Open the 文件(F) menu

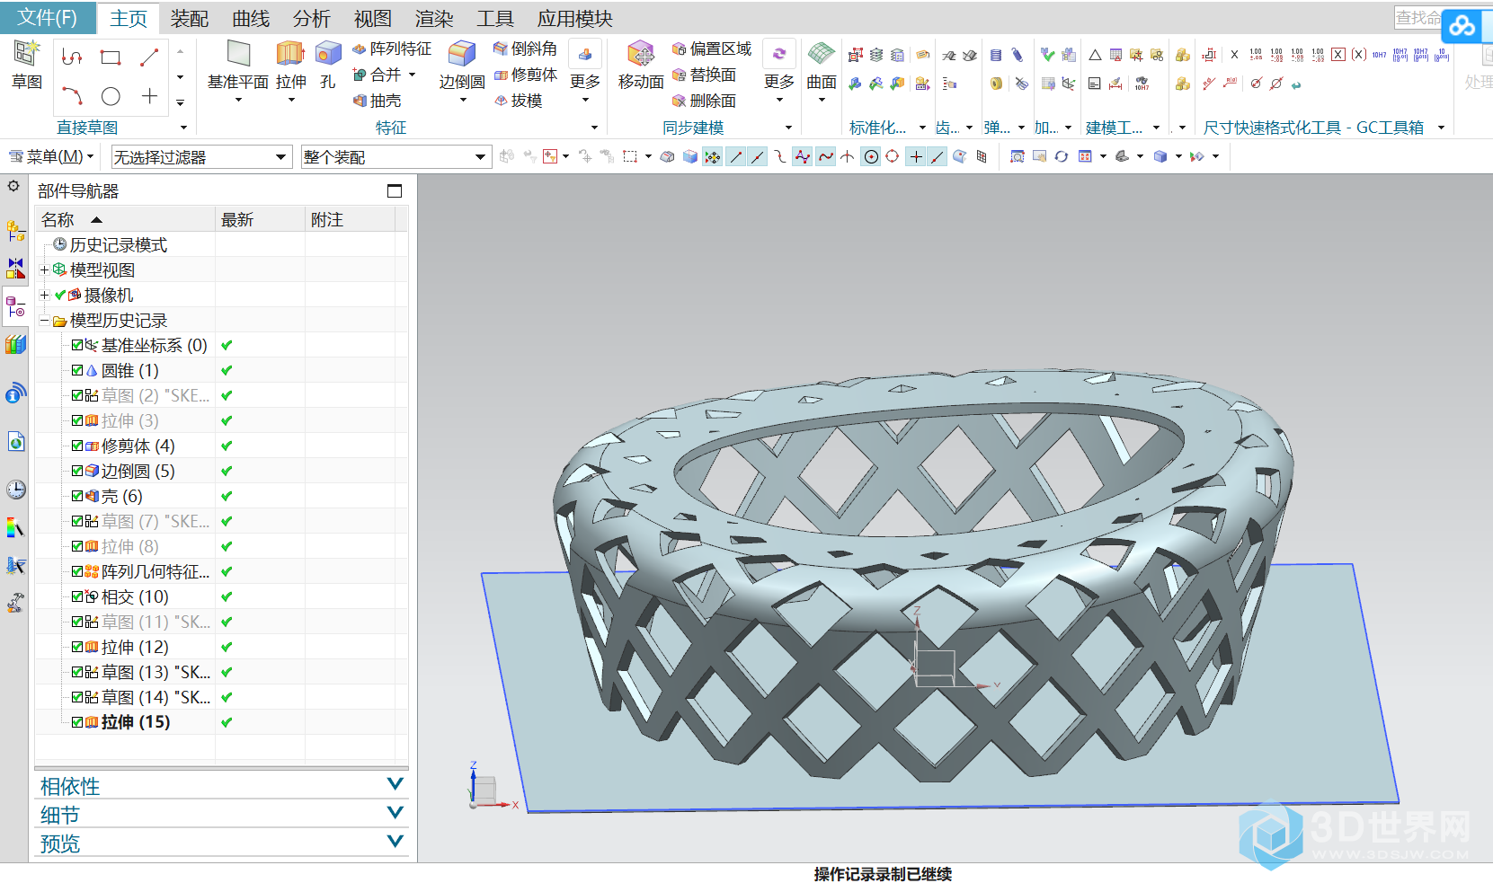[48, 17]
